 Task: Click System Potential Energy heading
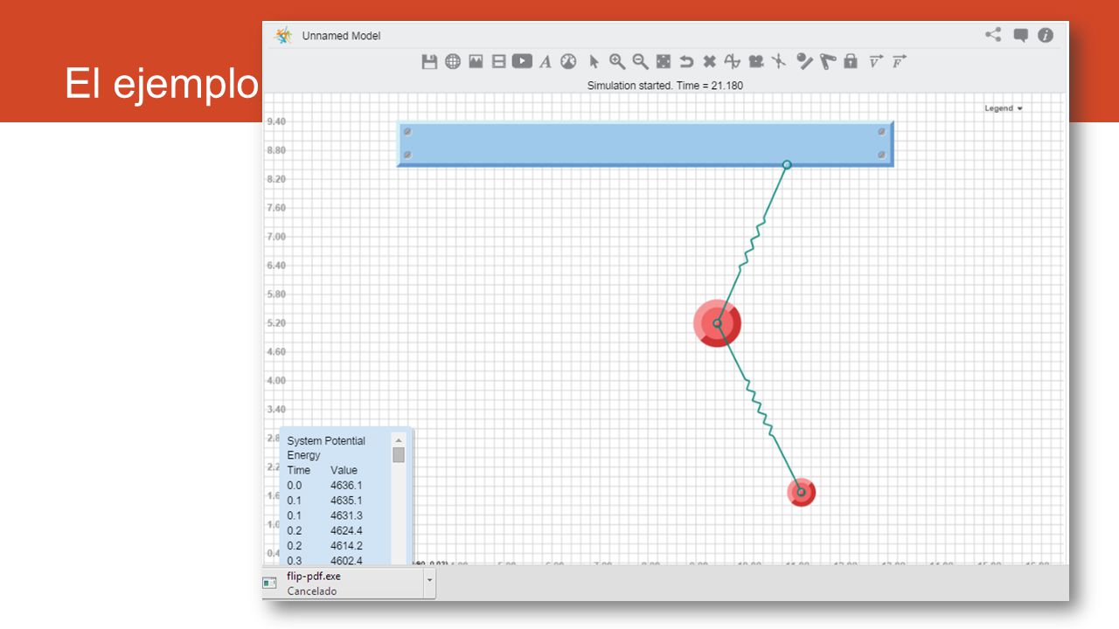pyautogui.click(x=326, y=448)
